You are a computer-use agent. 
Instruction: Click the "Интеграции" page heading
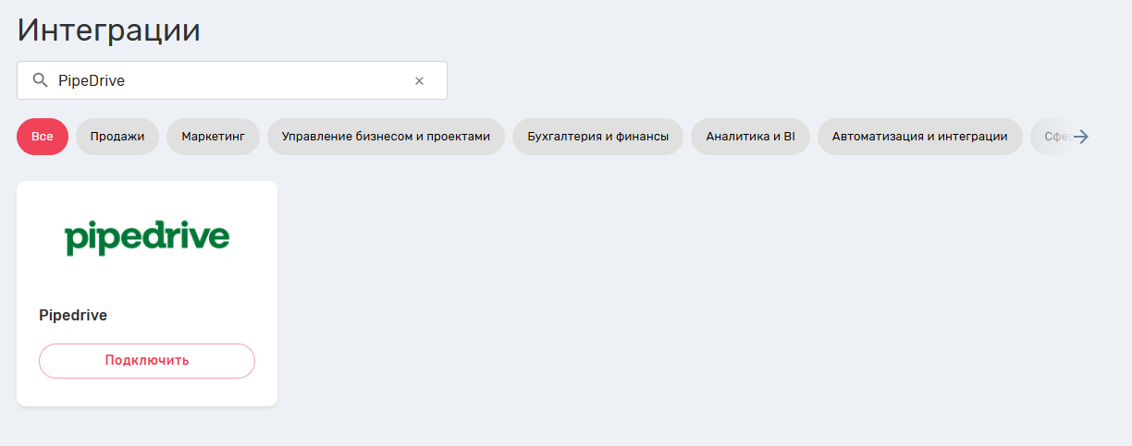pyautogui.click(x=109, y=30)
